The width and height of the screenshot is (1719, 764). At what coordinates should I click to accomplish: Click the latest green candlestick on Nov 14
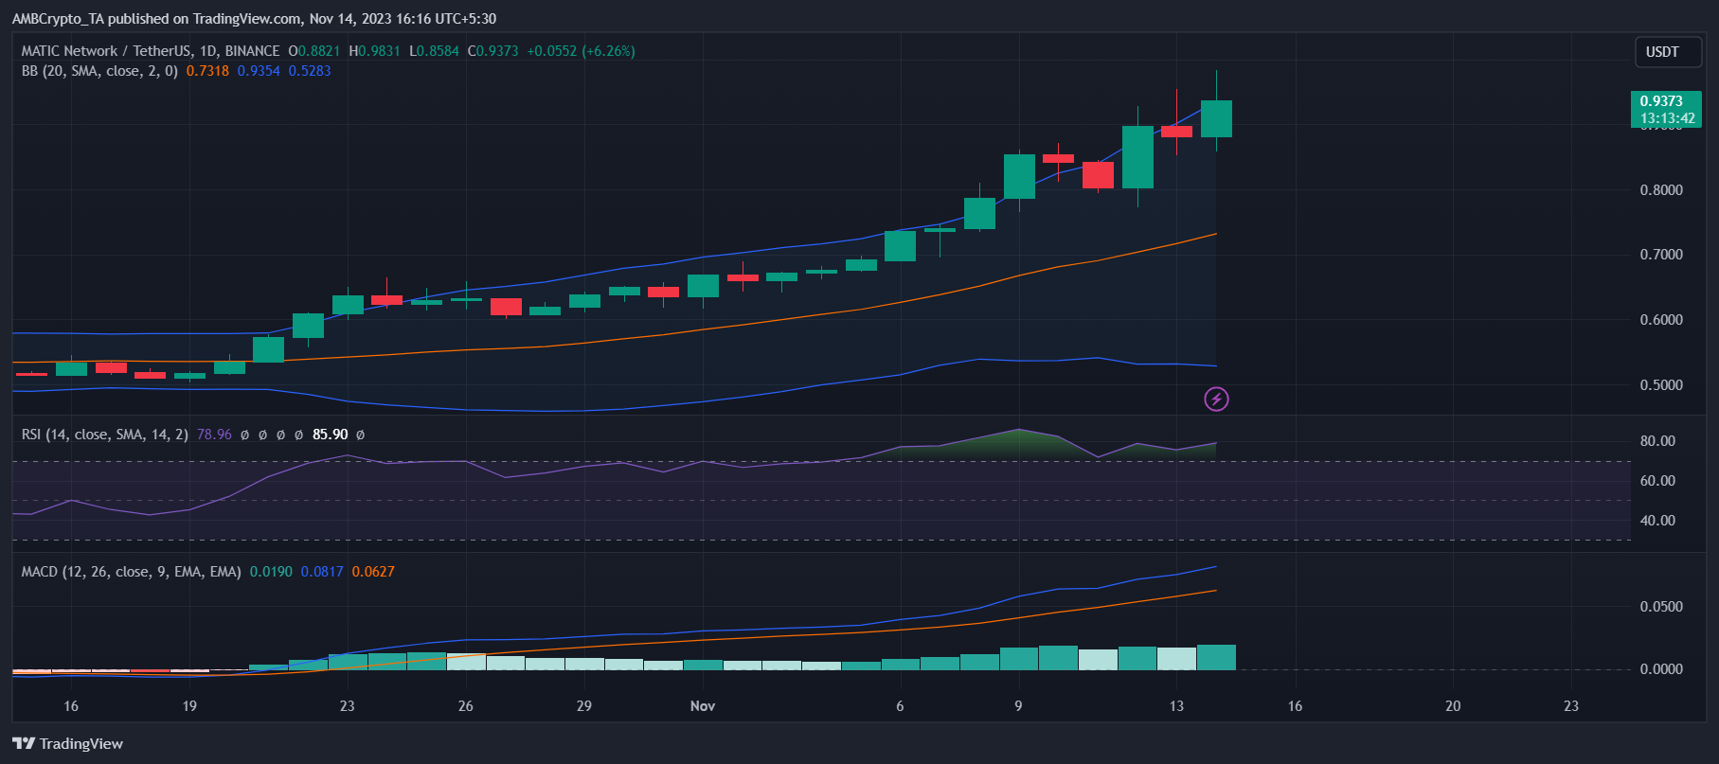click(1216, 118)
